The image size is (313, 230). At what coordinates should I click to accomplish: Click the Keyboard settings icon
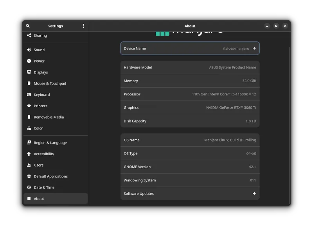pyautogui.click(x=28, y=95)
